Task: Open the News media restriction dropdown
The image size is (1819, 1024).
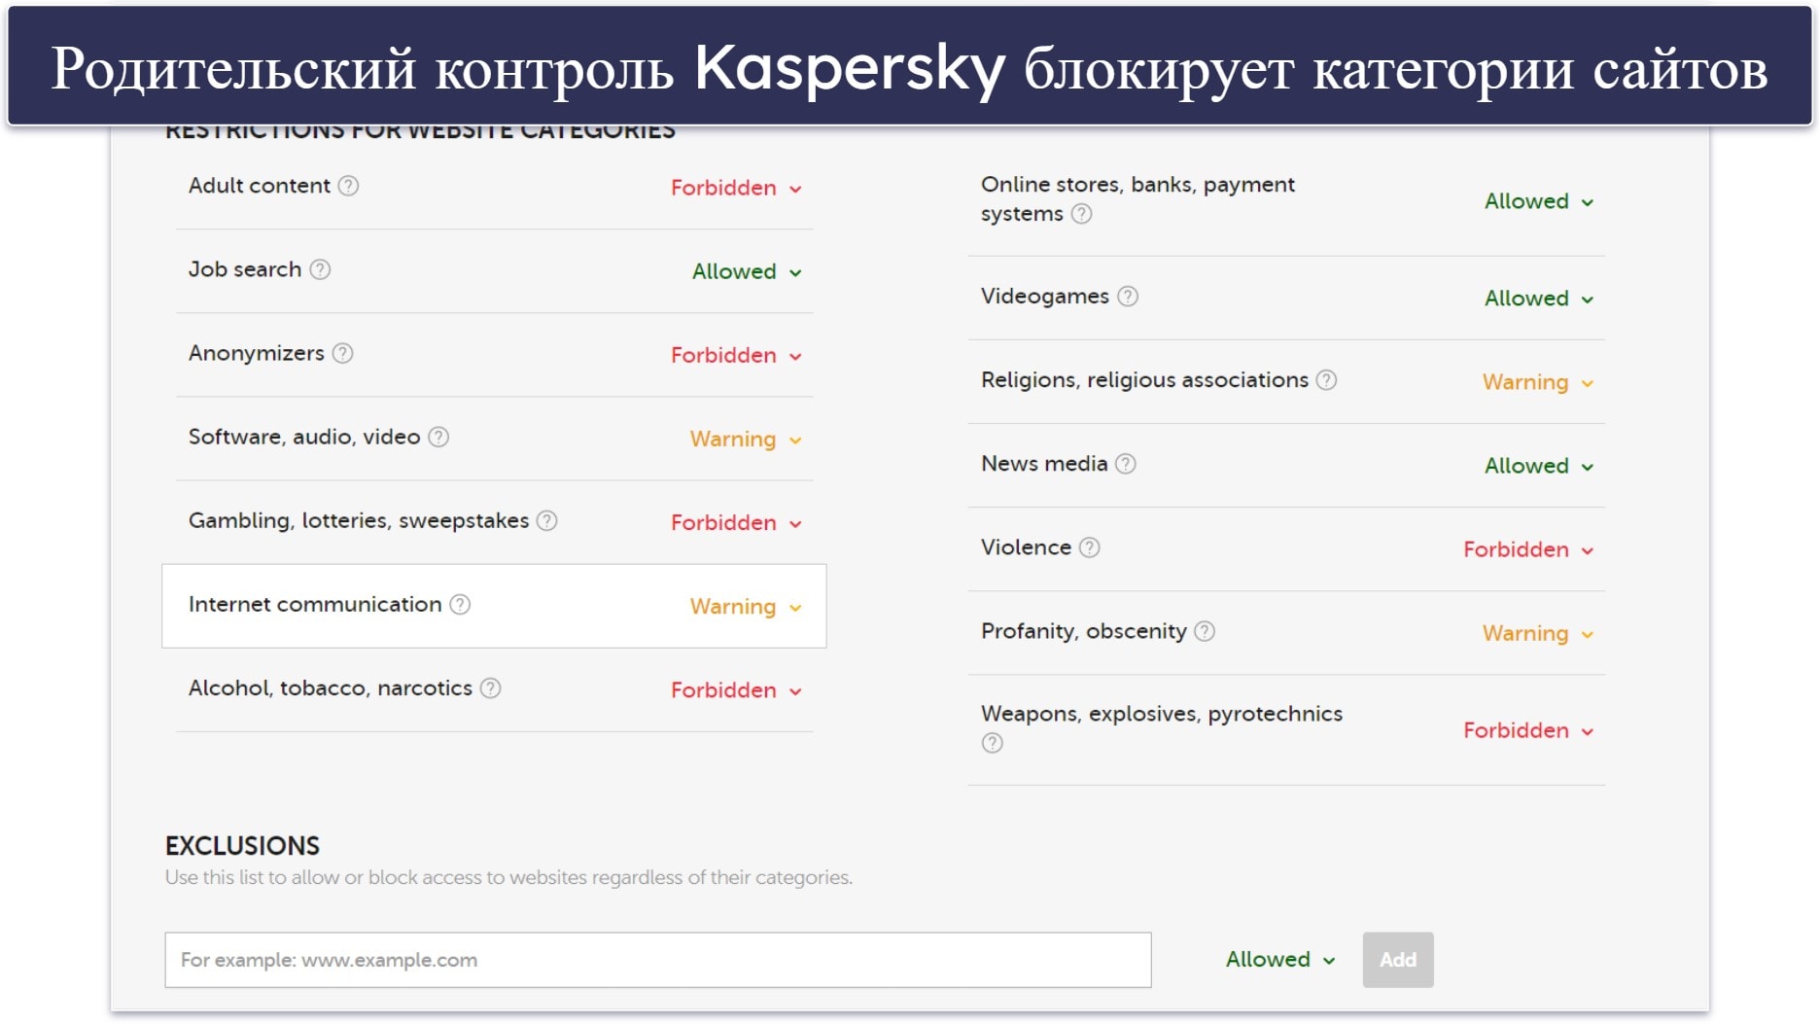Action: tap(1539, 466)
